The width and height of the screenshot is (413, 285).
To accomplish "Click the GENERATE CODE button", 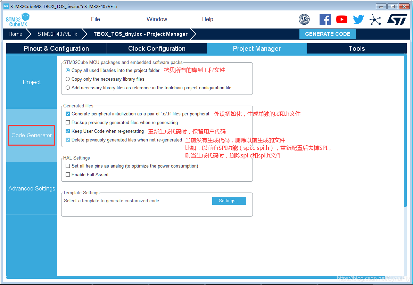I will point(328,34).
